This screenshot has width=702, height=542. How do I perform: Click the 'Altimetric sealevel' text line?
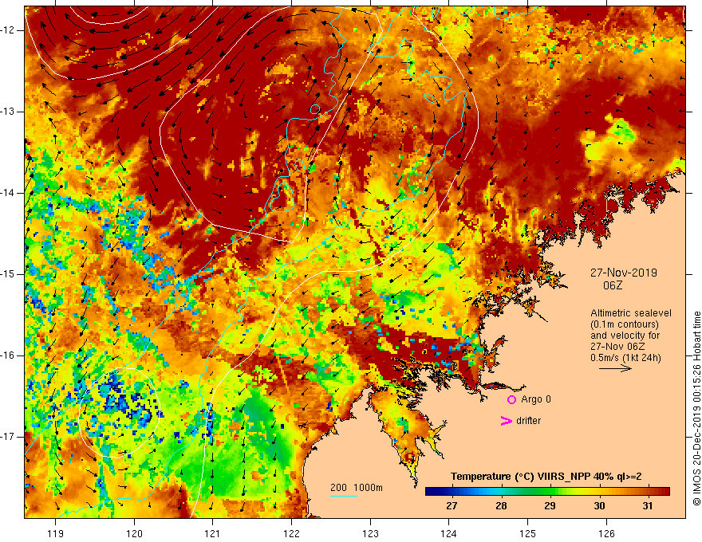[631, 313]
